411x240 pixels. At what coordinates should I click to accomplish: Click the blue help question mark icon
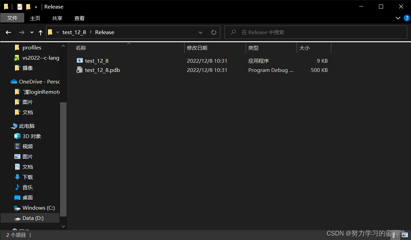(407, 18)
